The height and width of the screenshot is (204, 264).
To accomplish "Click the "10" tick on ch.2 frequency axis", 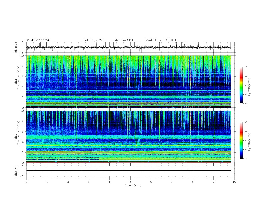I will pos(23,111).
